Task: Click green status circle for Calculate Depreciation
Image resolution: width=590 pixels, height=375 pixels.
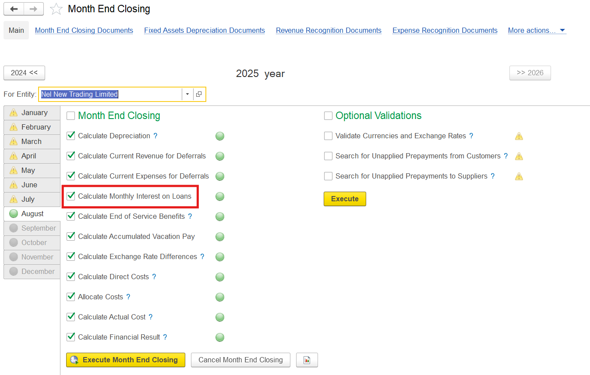Action: [220, 136]
